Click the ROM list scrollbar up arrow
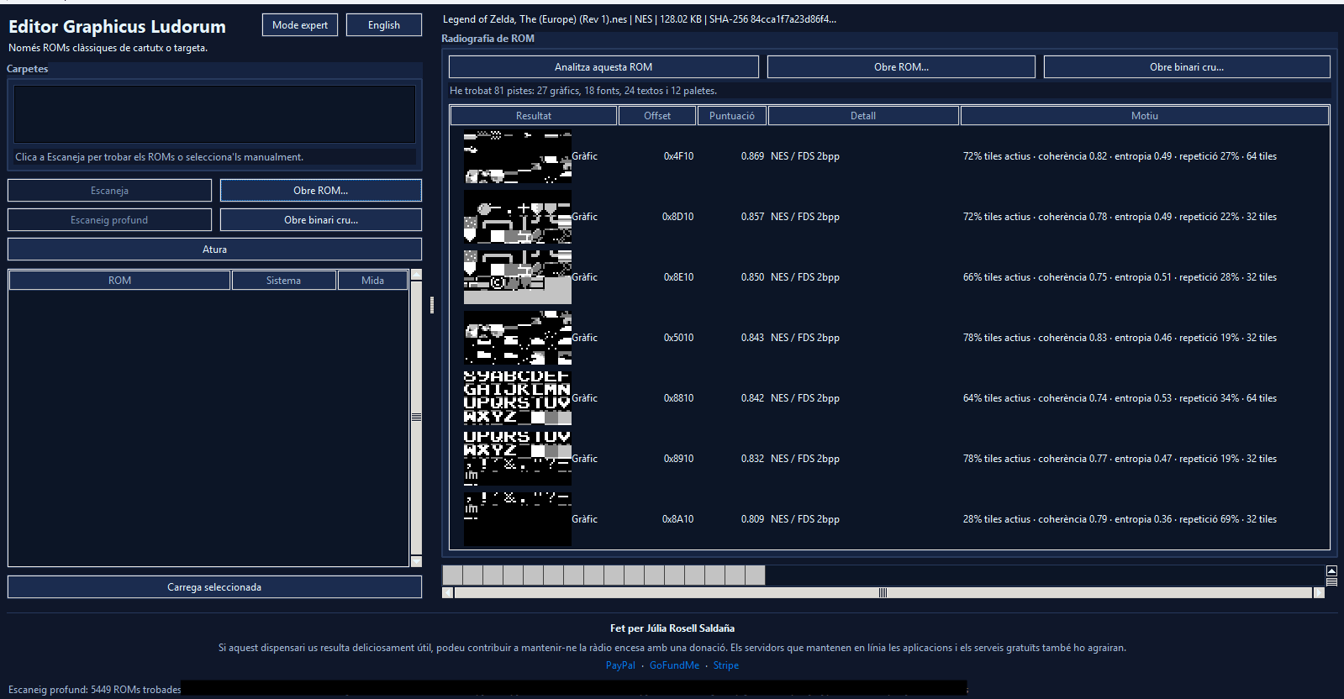Screen dimensions: 1344x699 tap(416, 275)
